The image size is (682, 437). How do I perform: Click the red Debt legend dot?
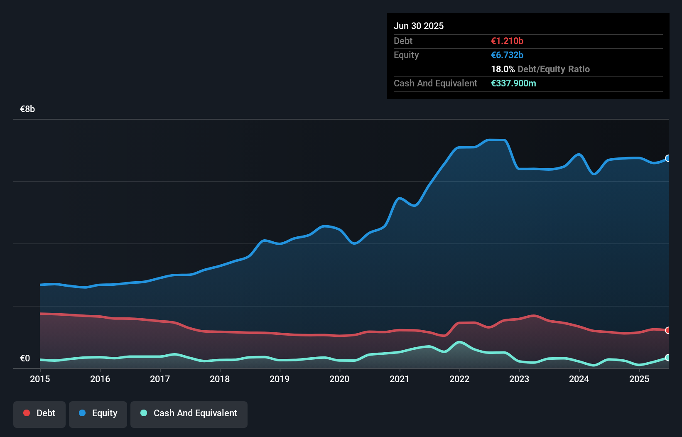(26, 413)
